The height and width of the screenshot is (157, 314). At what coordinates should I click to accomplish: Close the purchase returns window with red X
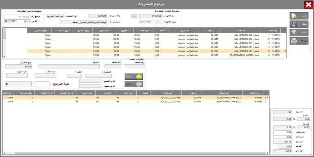307,4
